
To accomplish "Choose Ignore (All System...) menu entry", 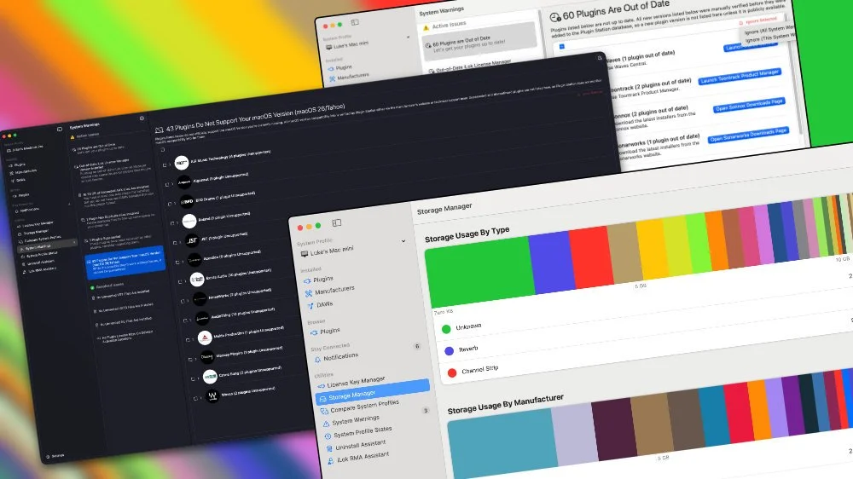I will 769,29.
